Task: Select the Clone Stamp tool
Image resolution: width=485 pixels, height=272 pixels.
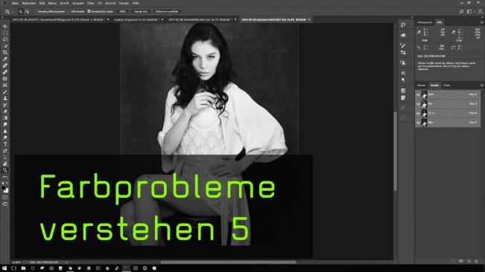Action: (x=5, y=98)
